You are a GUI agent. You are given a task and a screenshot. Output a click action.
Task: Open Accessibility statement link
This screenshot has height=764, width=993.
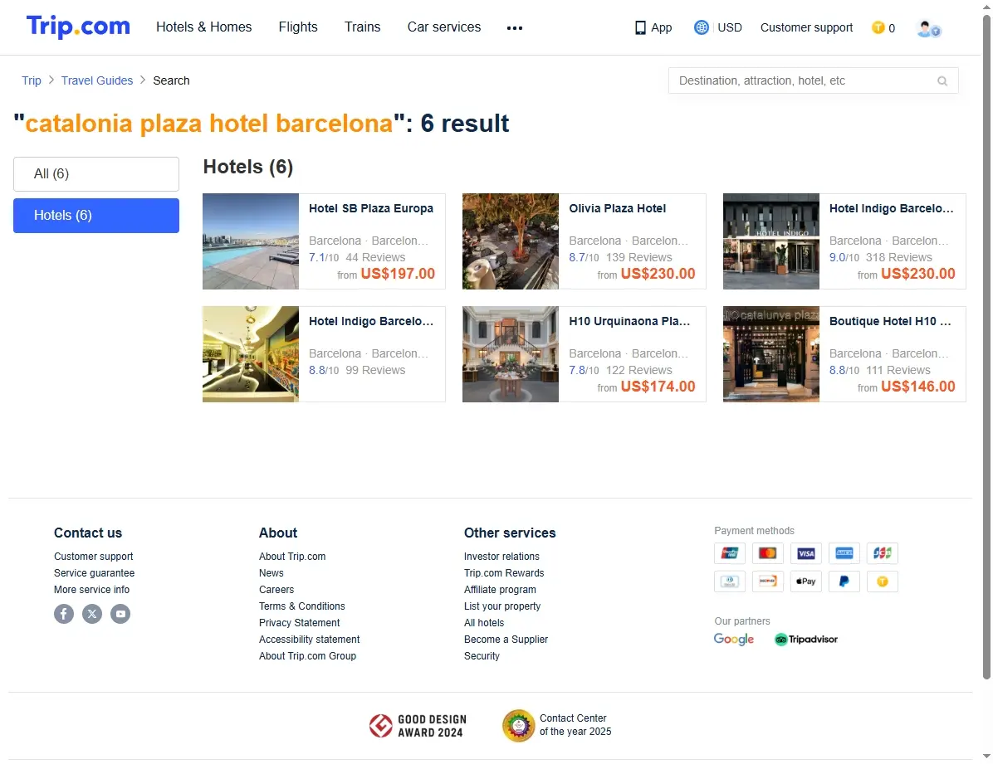click(310, 640)
